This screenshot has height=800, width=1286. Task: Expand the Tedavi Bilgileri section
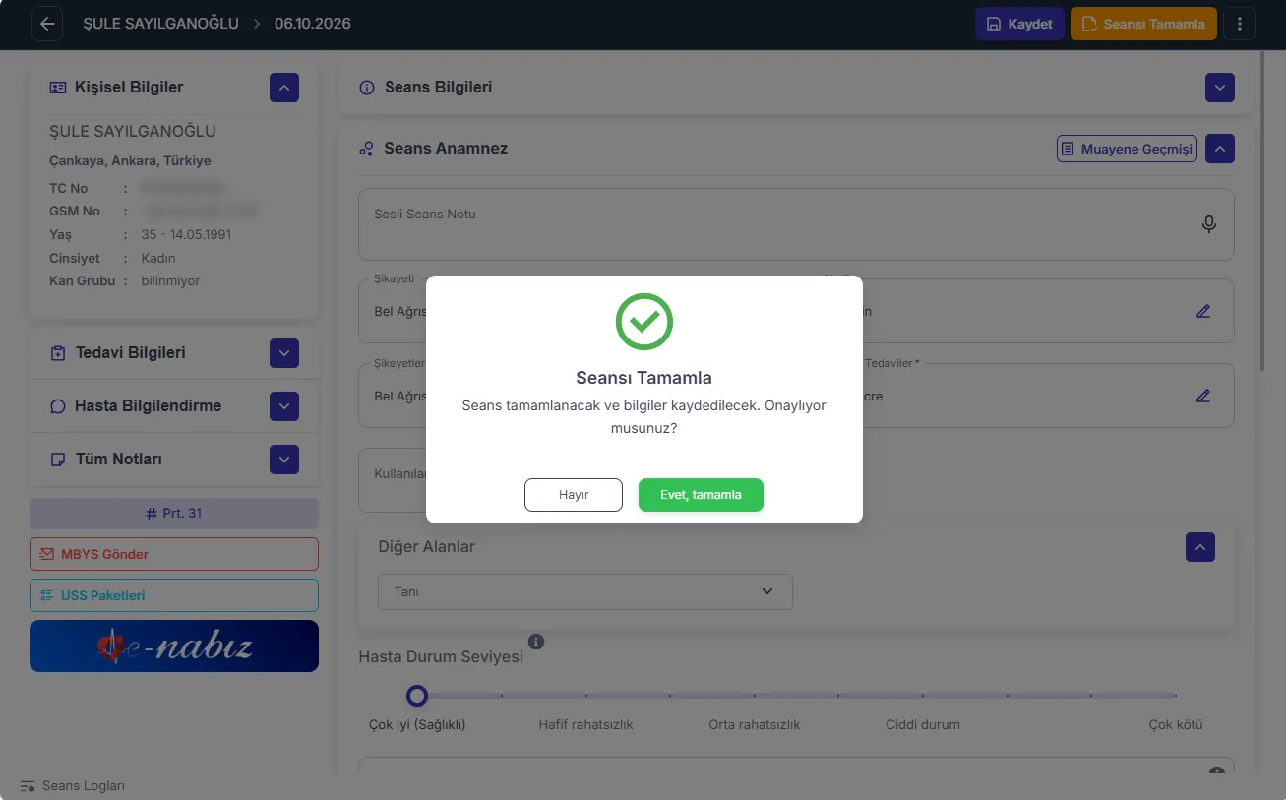point(284,353)
